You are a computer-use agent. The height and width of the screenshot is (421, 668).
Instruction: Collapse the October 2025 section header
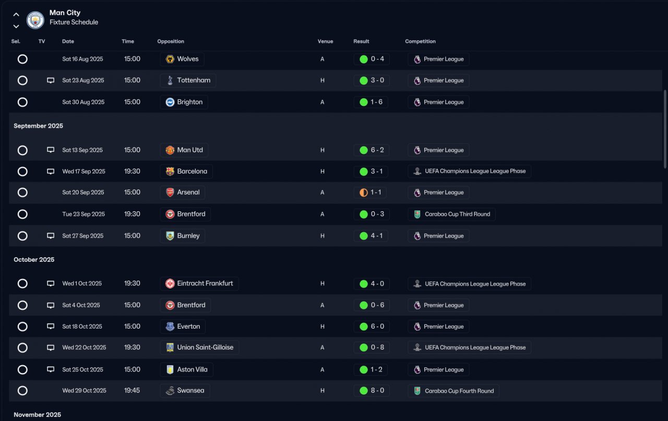[x=34, y=260]
